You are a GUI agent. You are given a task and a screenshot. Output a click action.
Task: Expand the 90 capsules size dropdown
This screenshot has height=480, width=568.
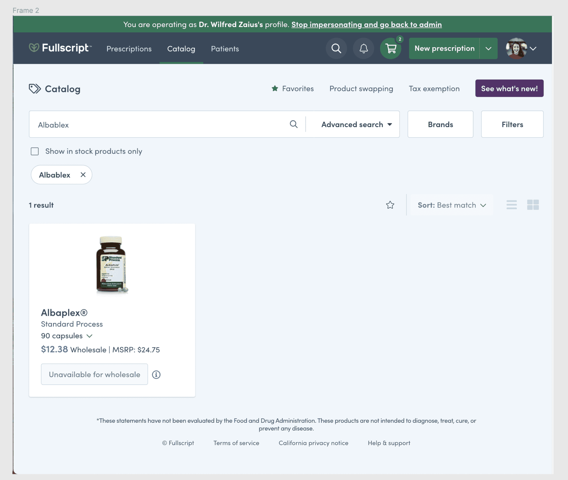click(67, 336)
